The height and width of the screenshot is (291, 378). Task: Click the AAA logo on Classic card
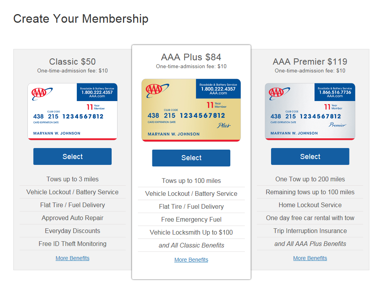(x=42, y=94)
